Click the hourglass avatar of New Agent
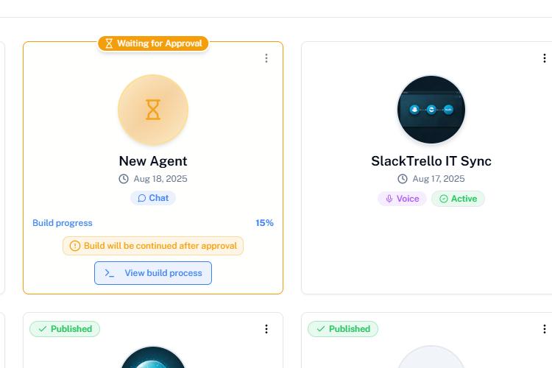The height and width of the screenshot is (368, 552). click(x=153, y=110)
